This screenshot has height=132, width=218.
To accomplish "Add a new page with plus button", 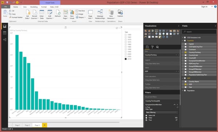I will tap(44, 125).
